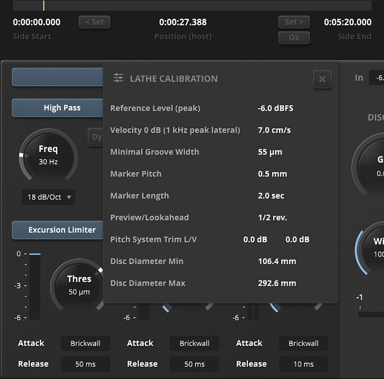Image resolution: width=384 pixels, height=379 pixels.
Task: Click the 10 ms Release field
Action: point(303,364)
